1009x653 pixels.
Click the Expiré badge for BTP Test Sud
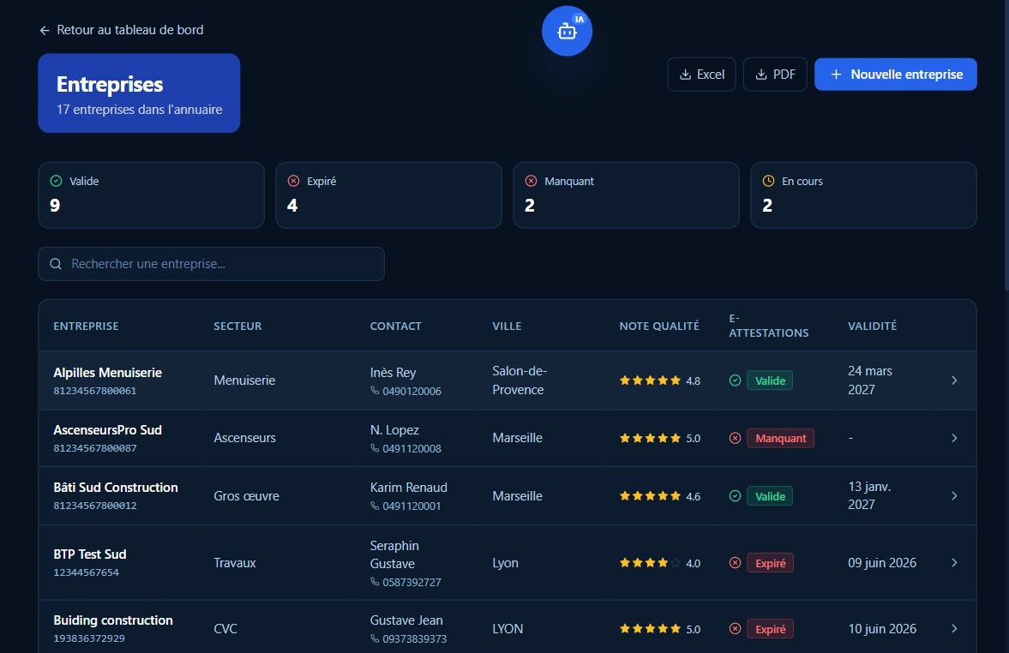[771, 563]
